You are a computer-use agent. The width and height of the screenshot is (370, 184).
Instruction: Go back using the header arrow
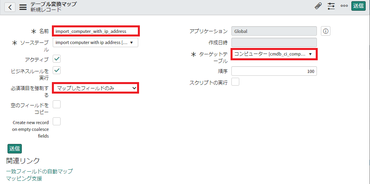[x=10, y=7]
